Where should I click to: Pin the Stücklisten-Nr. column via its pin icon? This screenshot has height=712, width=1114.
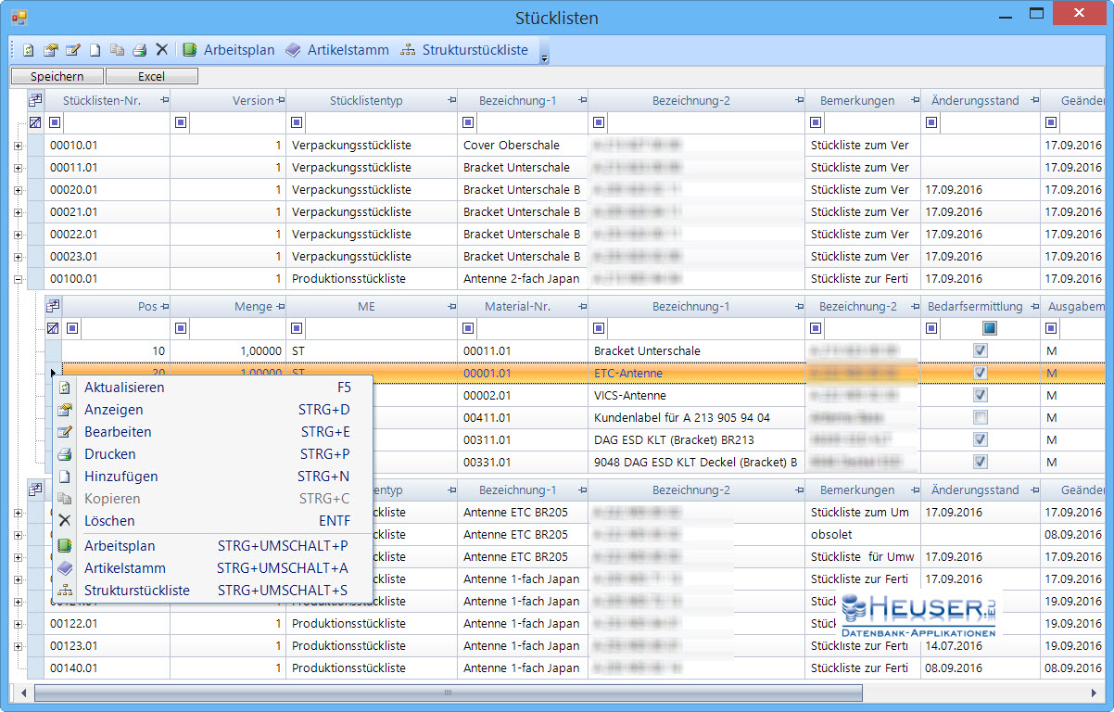(163, 100)
